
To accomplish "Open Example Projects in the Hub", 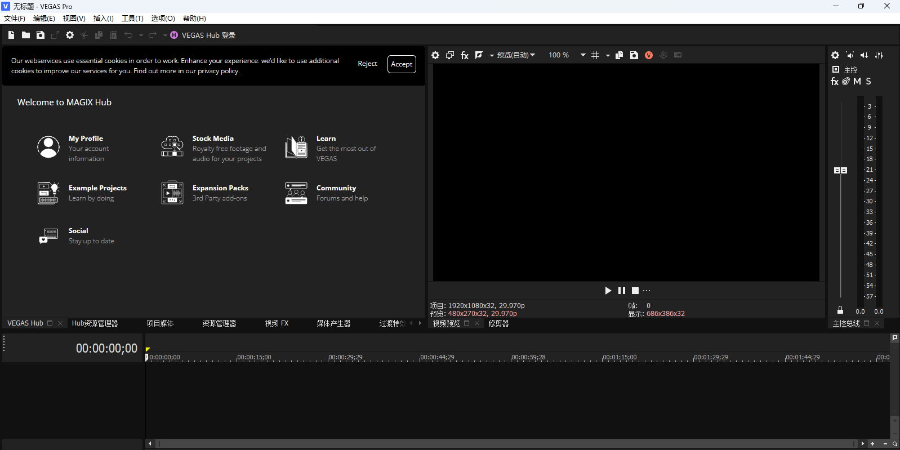I will pos(82,193).
